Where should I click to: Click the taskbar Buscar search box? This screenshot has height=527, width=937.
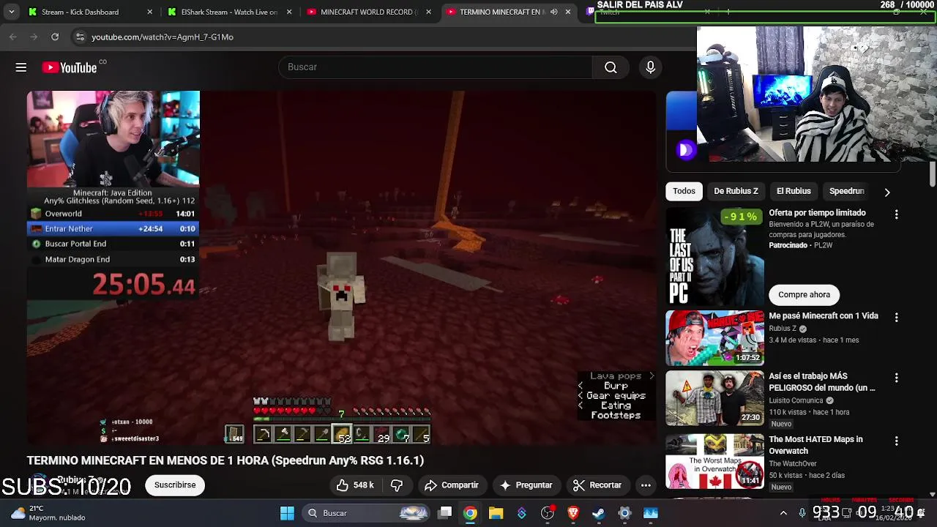coord(366,513)
